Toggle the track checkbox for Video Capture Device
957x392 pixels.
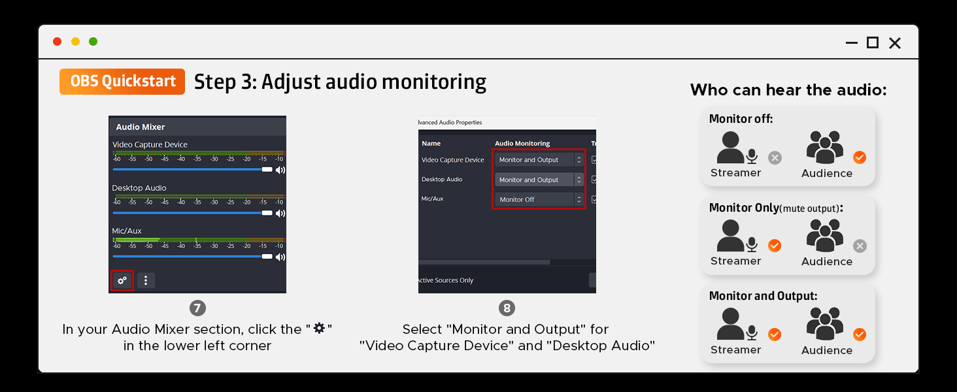[594, 159]
